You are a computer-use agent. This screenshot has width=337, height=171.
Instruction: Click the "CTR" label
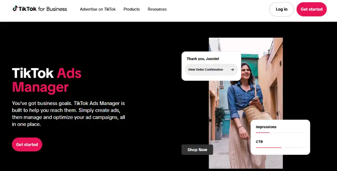[259, 142]
